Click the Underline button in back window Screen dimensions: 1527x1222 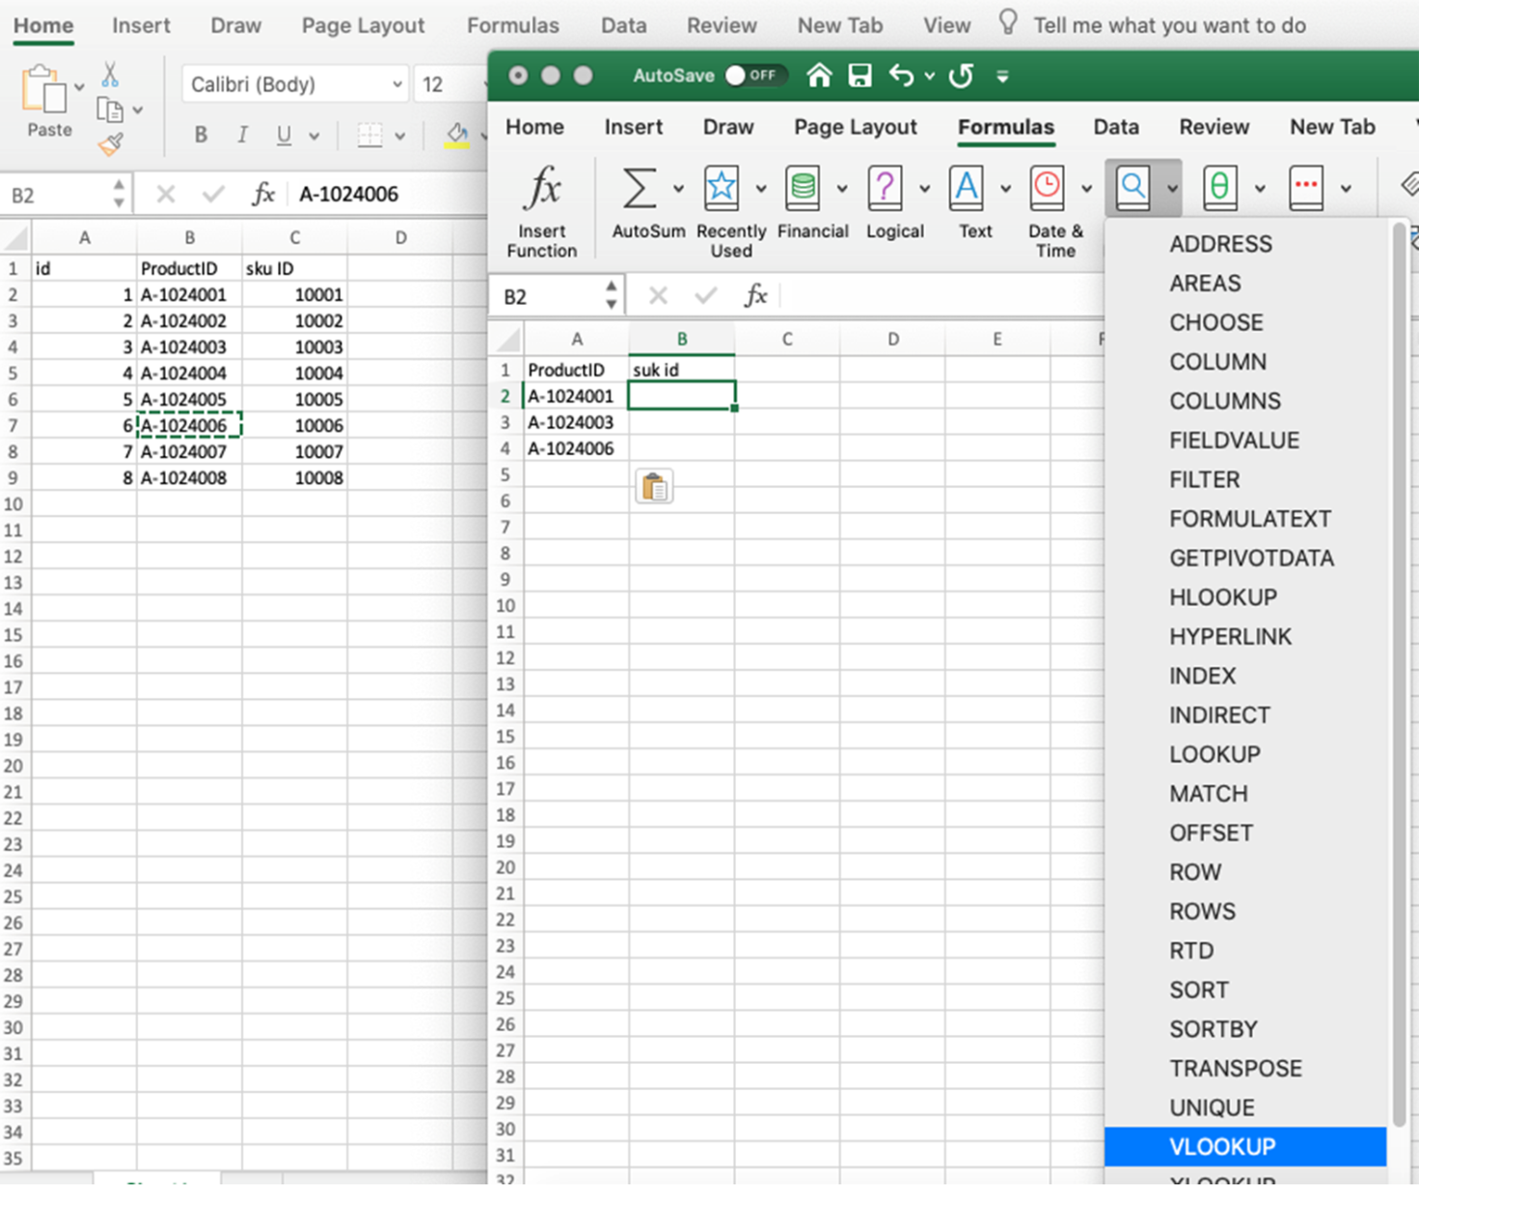(284, 135)
